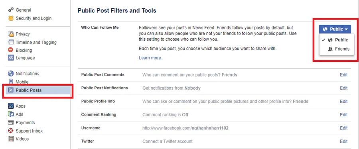The height and width of the screenshot is (149, 359).
Task: Select the Public Posts sidebar item
Action: point(38,90)
